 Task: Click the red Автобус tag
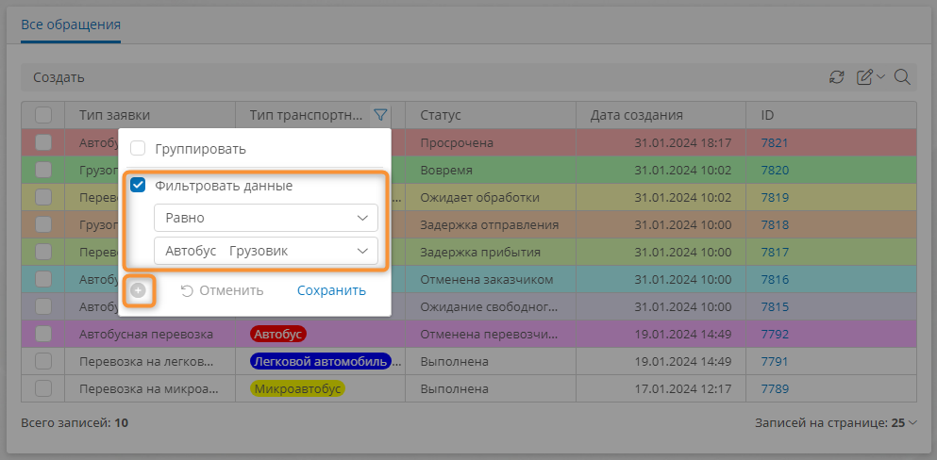click(278, 334)
